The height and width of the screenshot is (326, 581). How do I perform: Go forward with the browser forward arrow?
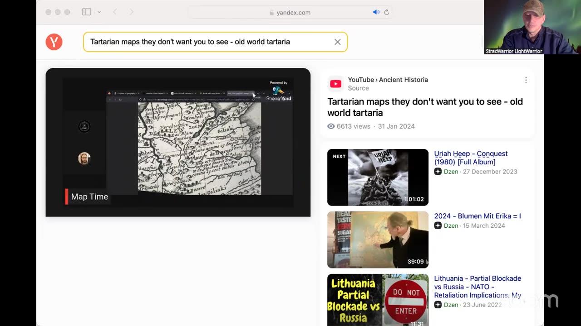tap(131, 12)
